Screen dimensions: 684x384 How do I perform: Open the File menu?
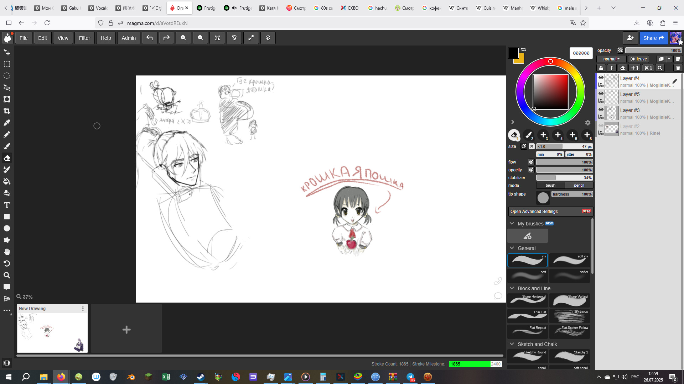coord(24,38)
